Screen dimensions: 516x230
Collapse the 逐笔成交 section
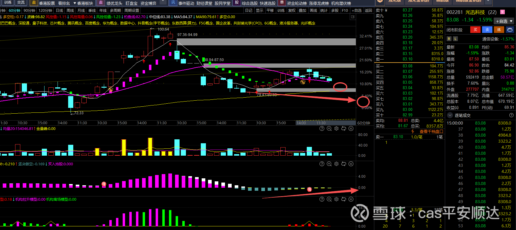click(450, 115)
